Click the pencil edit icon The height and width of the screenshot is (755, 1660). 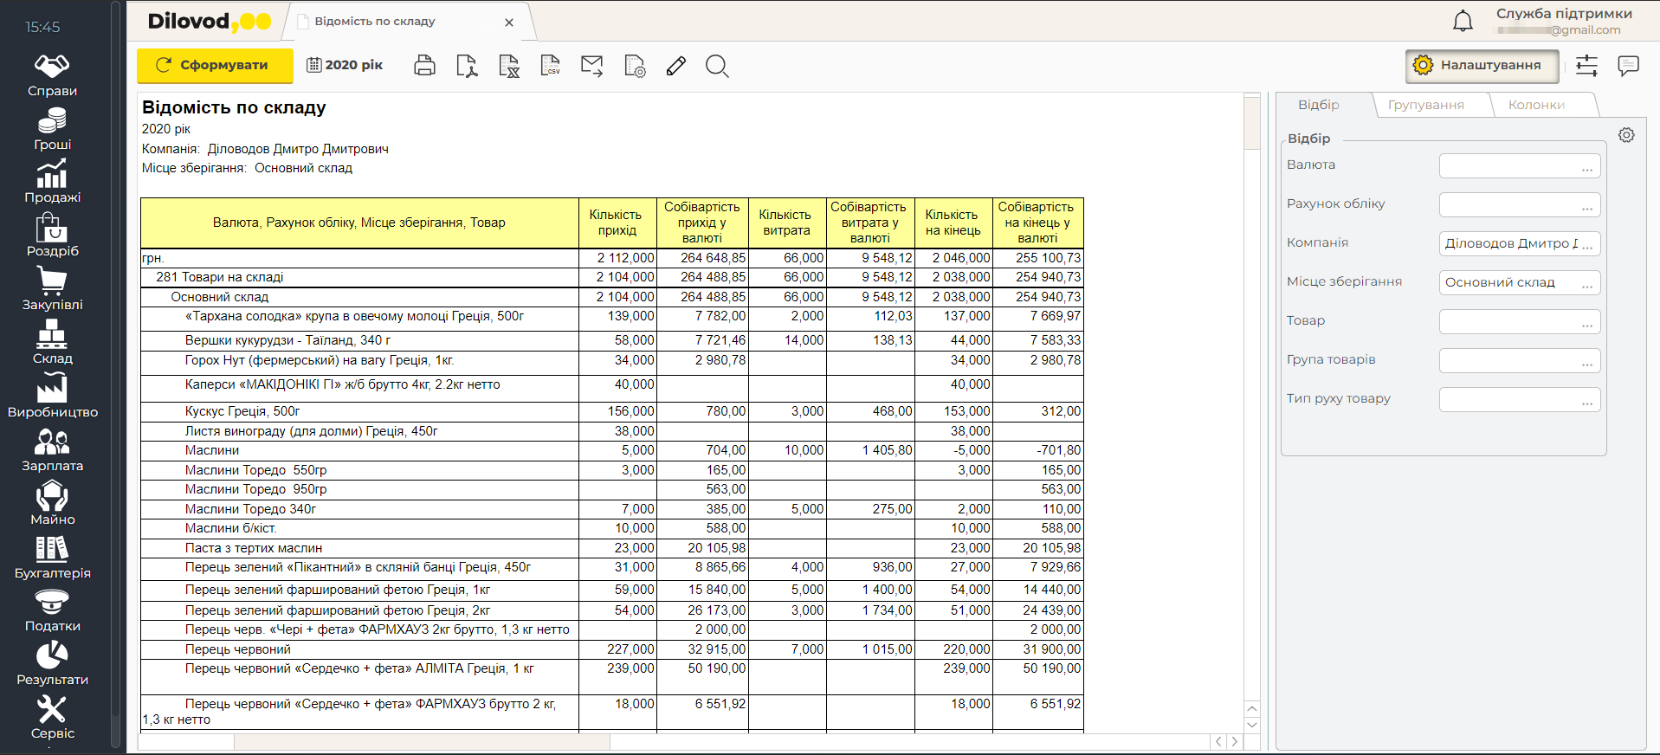(x=676, y=66)
